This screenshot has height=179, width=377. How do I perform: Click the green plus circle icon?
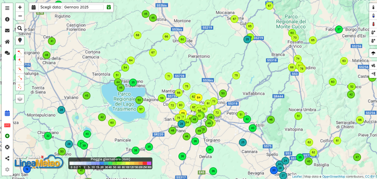(x=7, y=136)
